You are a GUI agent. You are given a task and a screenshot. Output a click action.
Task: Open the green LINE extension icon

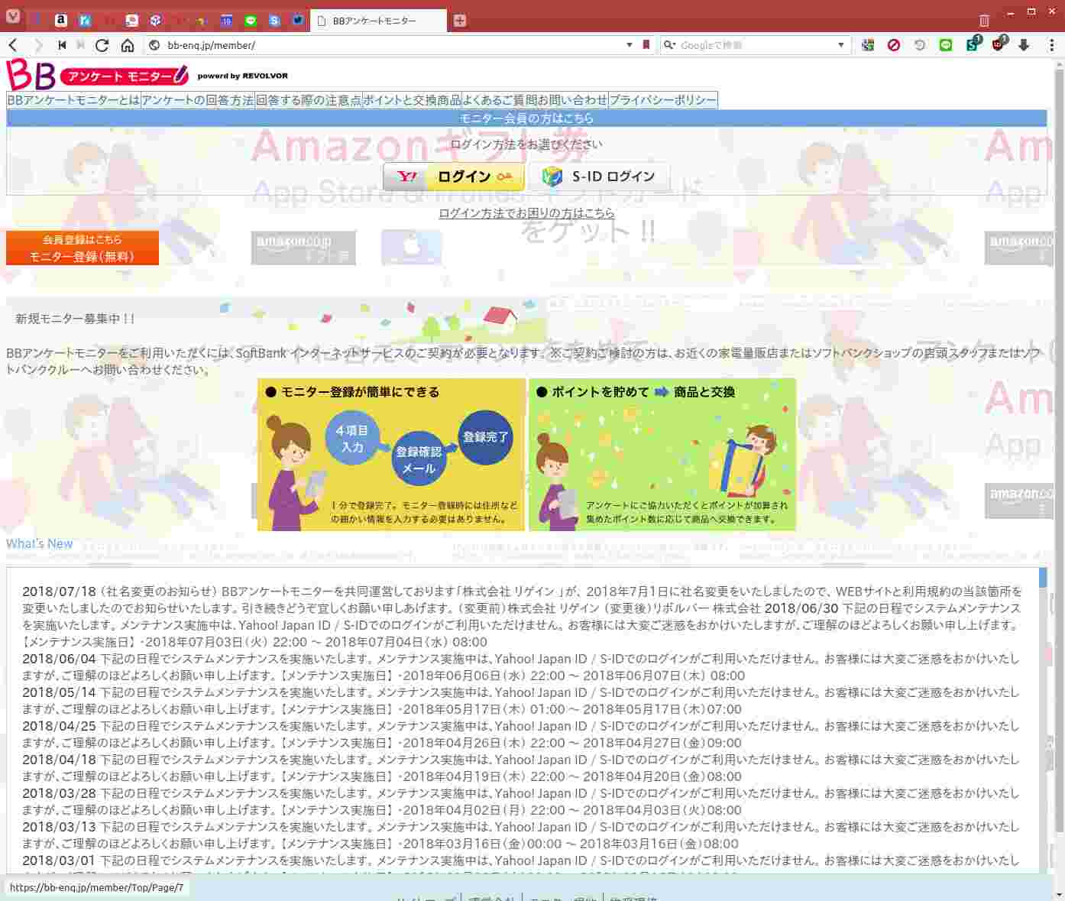coord(946,45)
